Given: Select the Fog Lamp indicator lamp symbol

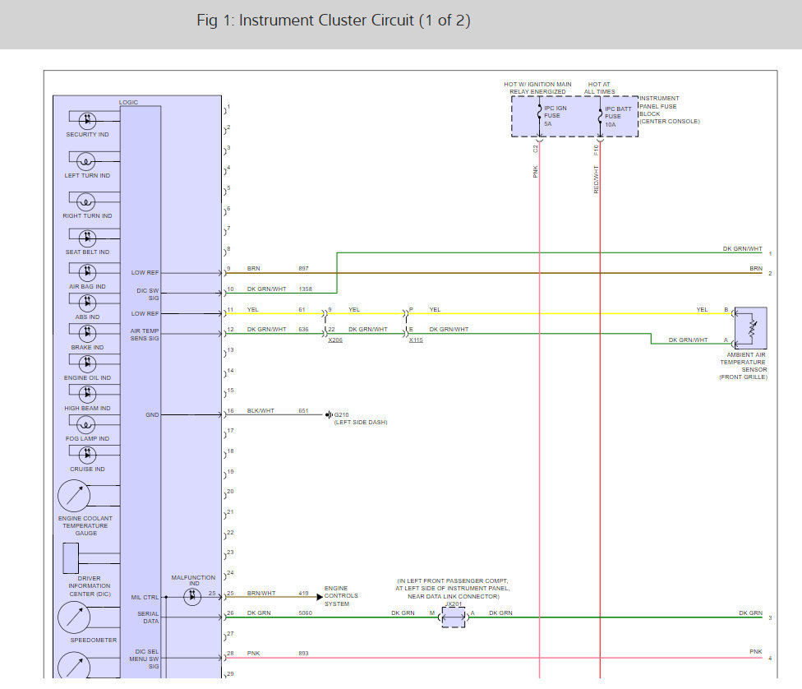Looking at the screenshot, I should coord(86,425).
